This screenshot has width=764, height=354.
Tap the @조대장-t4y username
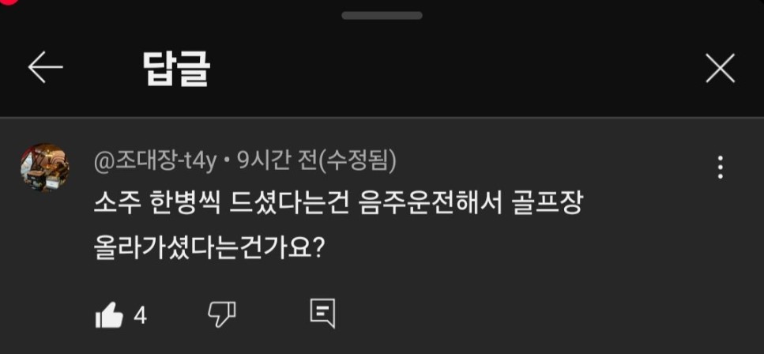click(x=155, y=163)
